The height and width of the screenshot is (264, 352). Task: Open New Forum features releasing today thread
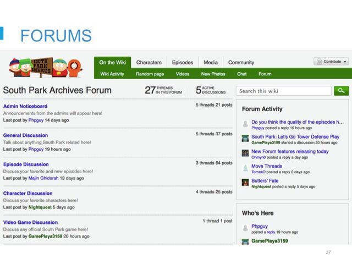[x=290, y=152]
